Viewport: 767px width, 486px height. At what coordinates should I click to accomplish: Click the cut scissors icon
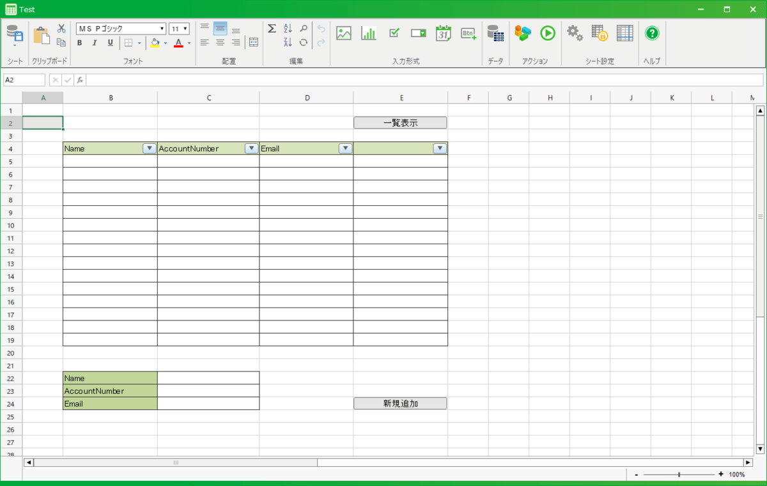pos(61,28)
